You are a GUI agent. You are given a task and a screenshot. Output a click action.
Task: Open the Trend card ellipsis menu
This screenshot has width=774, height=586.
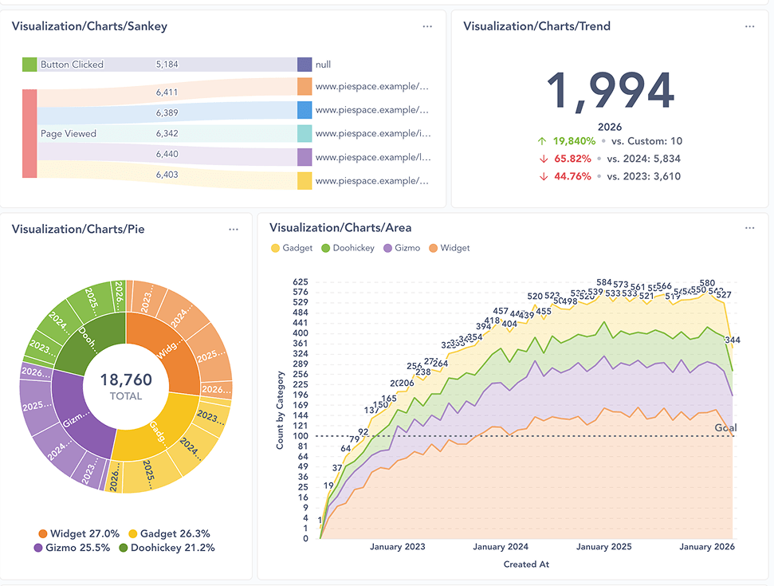749,26
